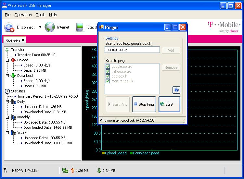Click the T-Mobile logo
This screenshot has width=244, height=179.
pyautogui.click(x=224, y=27)
